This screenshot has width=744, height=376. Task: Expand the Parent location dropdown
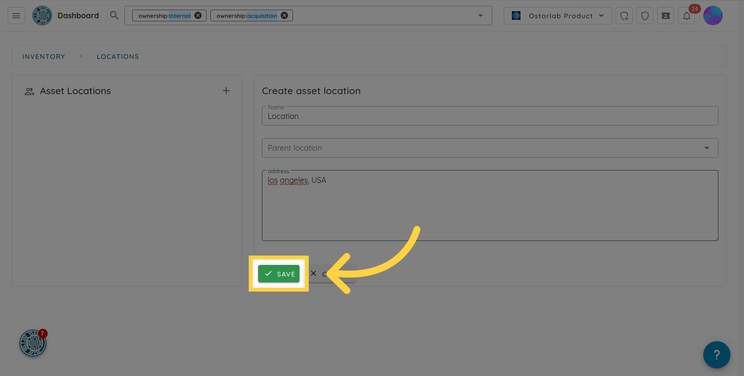pos(490,148)
